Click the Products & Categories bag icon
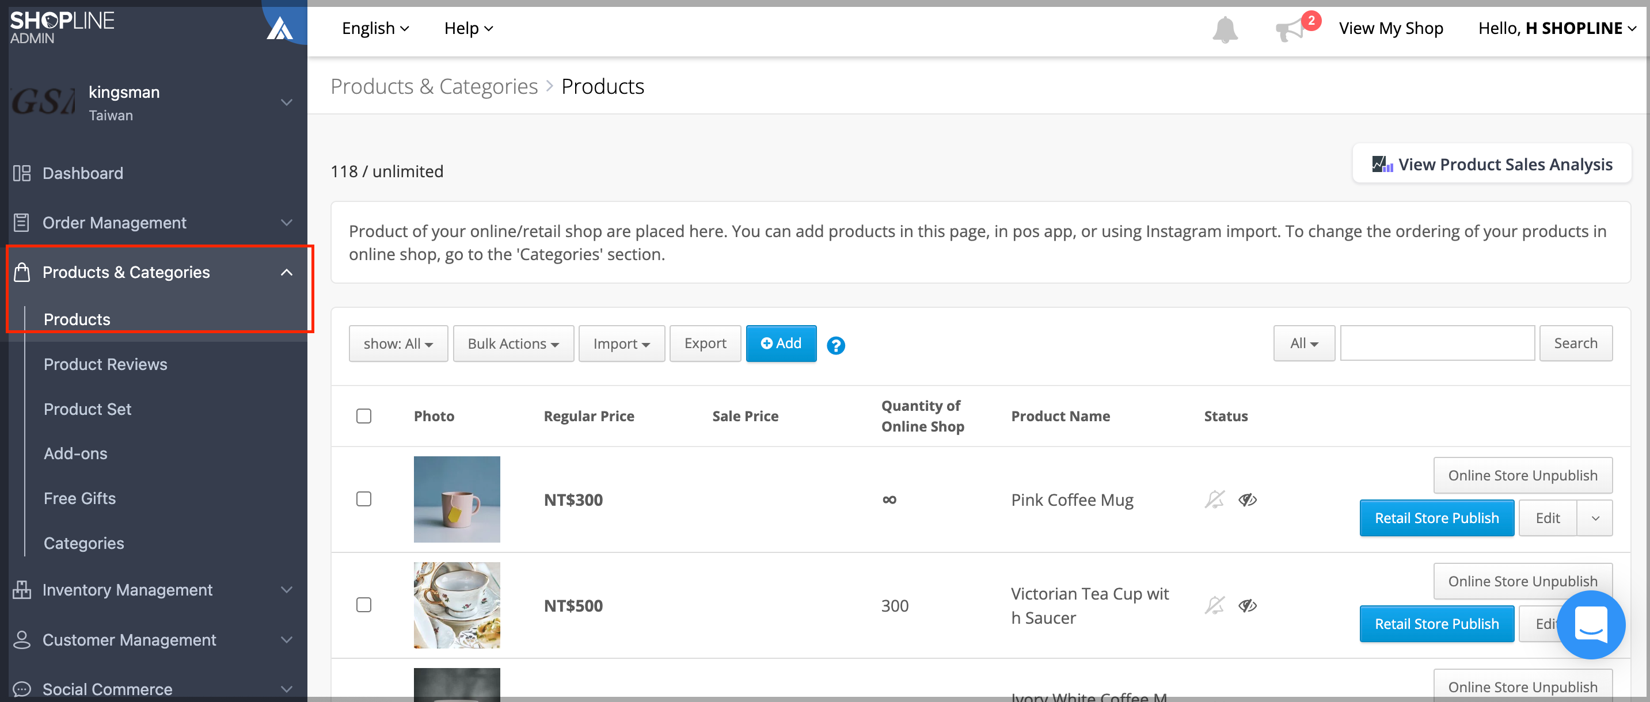Viewport: 1650px width, 702px height. tap(22, 272)
